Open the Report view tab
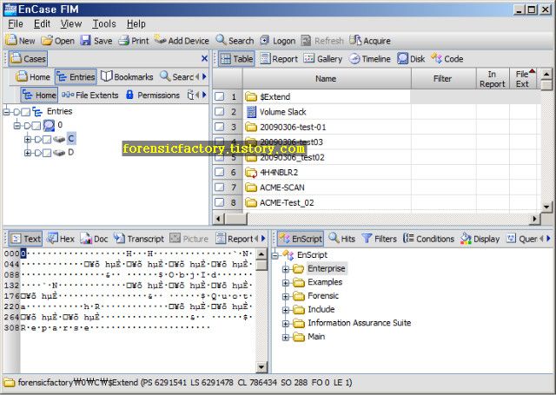 pos(279,59)
